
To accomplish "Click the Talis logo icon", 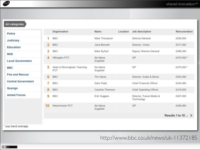I will (6, 3).
